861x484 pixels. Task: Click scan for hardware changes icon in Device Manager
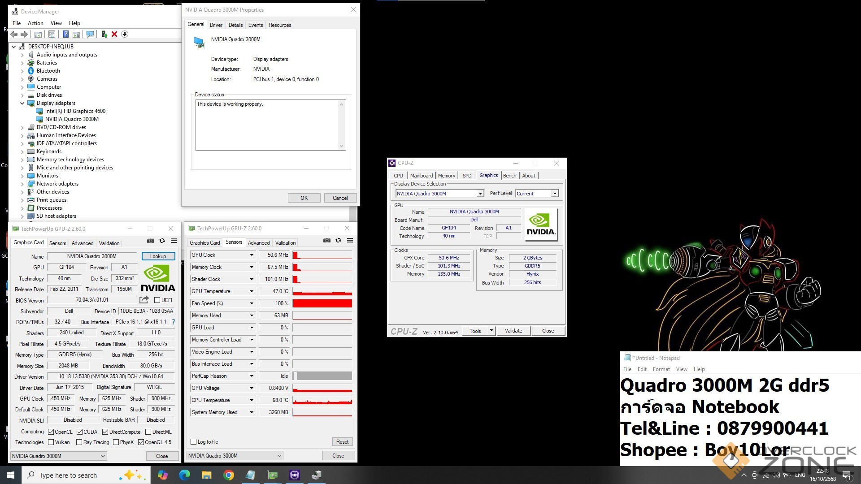tap(90, 34)
